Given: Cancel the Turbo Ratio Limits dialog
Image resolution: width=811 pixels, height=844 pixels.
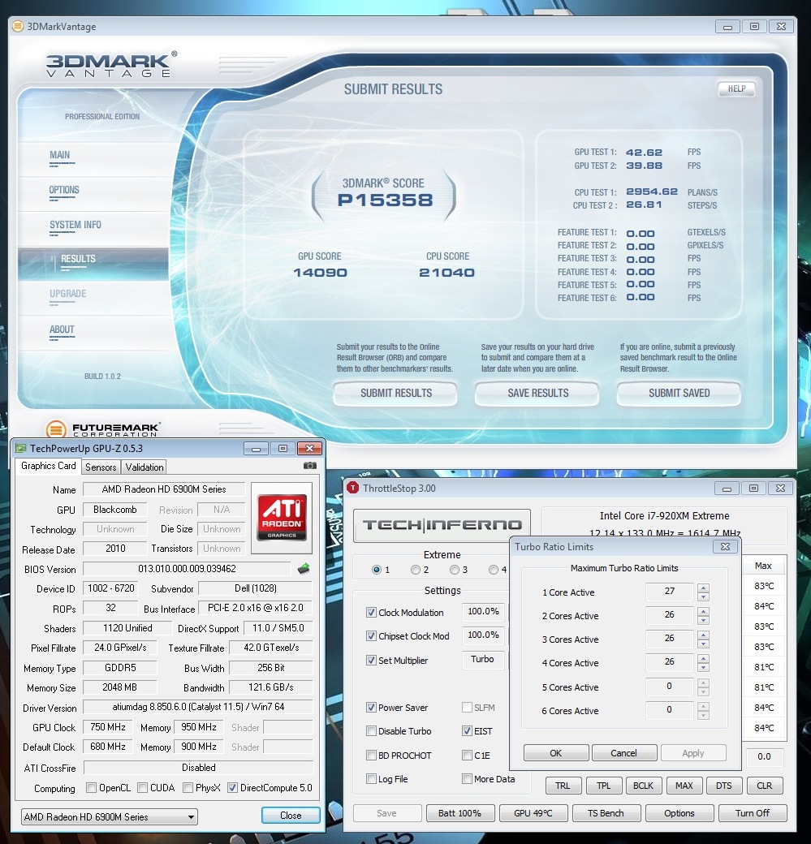Looking at the screenshot, I should (x=623, y=753).
